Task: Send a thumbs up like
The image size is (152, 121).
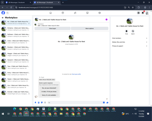Action: 107,103
